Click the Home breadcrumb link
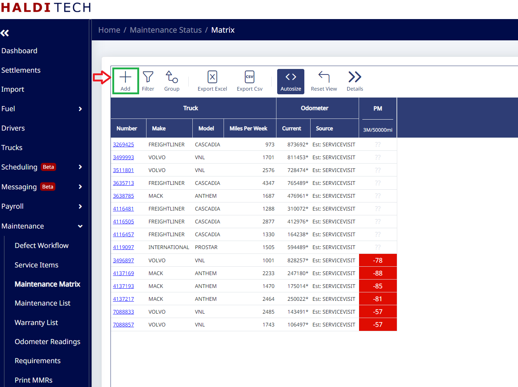Screen dimensions: 518x387 point(109,30)
